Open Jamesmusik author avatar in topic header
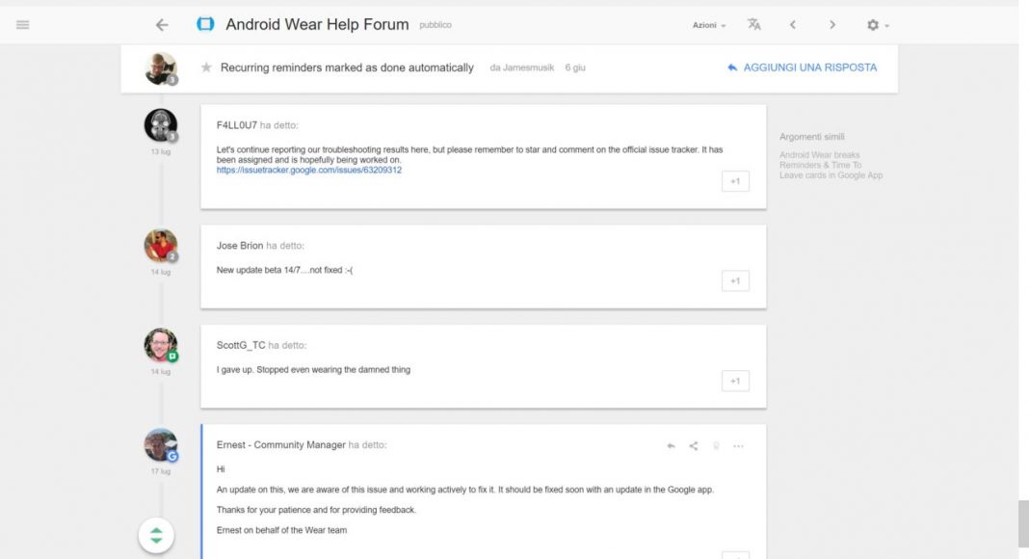Viewport: 1029px width, 559px height. pyautogui.click(x=161, y=68)
